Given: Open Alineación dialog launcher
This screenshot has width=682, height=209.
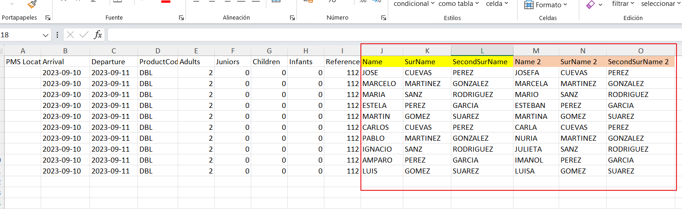Looking at the screenshot, I should (x=292, y=18).
